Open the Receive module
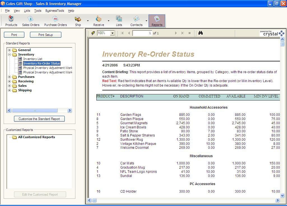287x206 pixels. 99,21
